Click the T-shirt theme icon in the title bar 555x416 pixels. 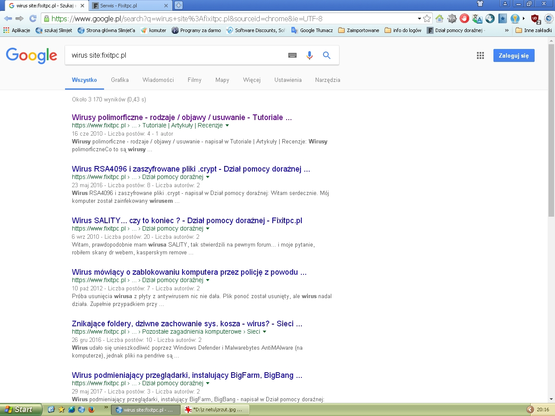(x=480, y=4)
